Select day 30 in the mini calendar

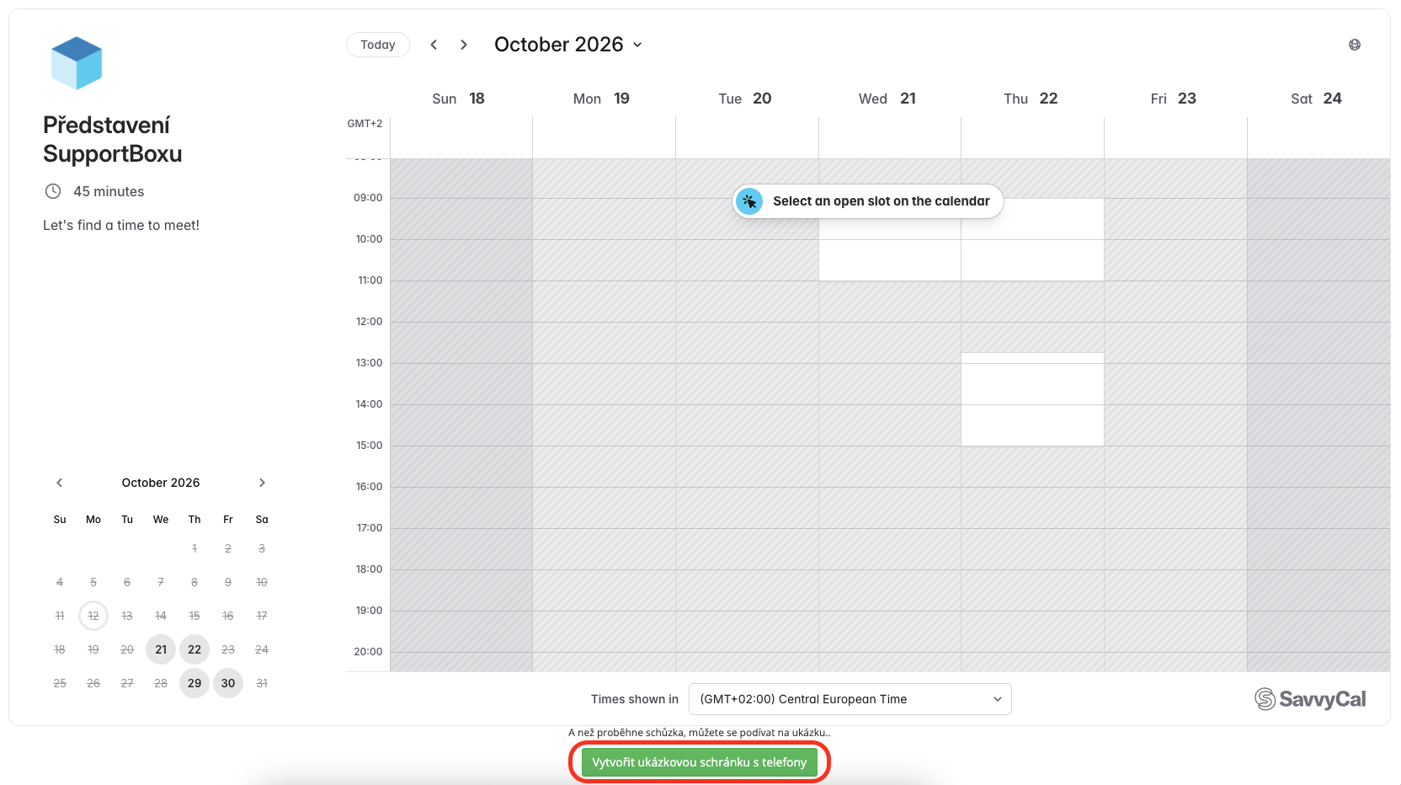228,683
